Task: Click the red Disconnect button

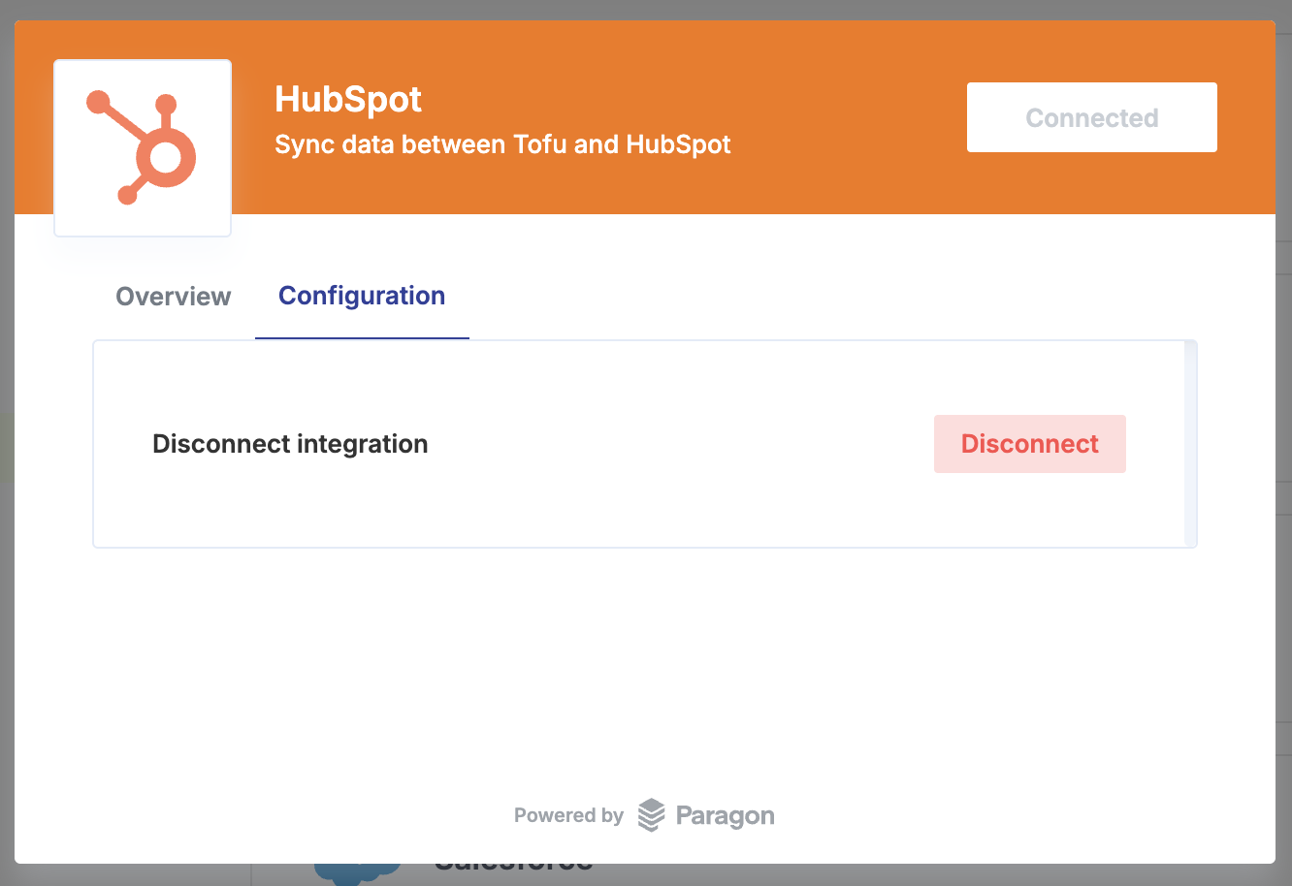Action: click(x=1030, y=444)
